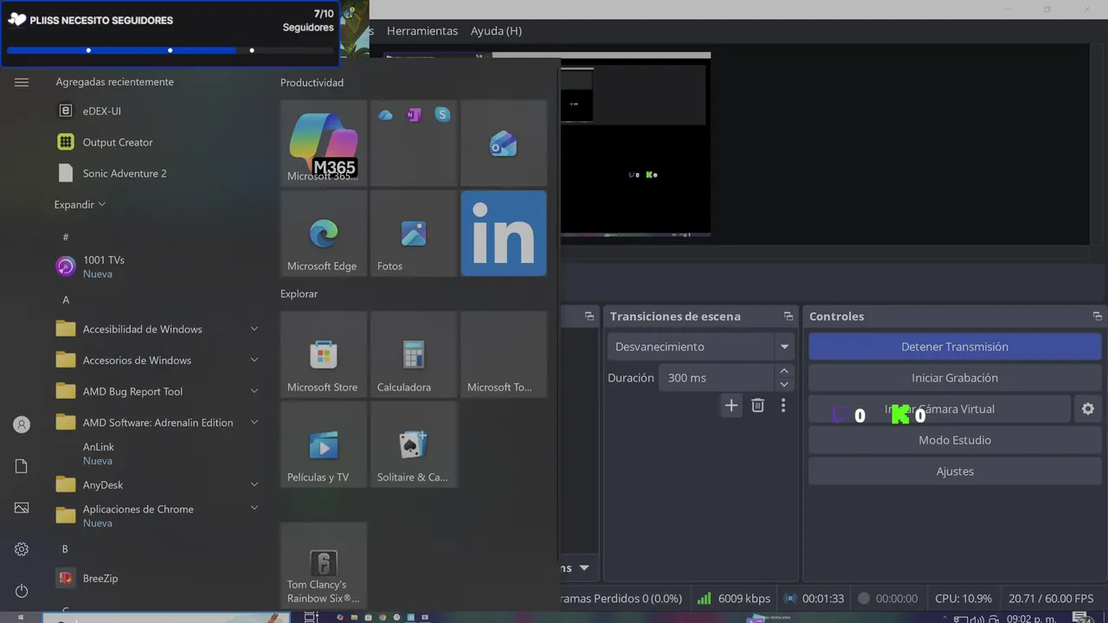Open virtual camera settings gear in OBS
This screenshot has height=623, width=1108.
pos(1088,409)
